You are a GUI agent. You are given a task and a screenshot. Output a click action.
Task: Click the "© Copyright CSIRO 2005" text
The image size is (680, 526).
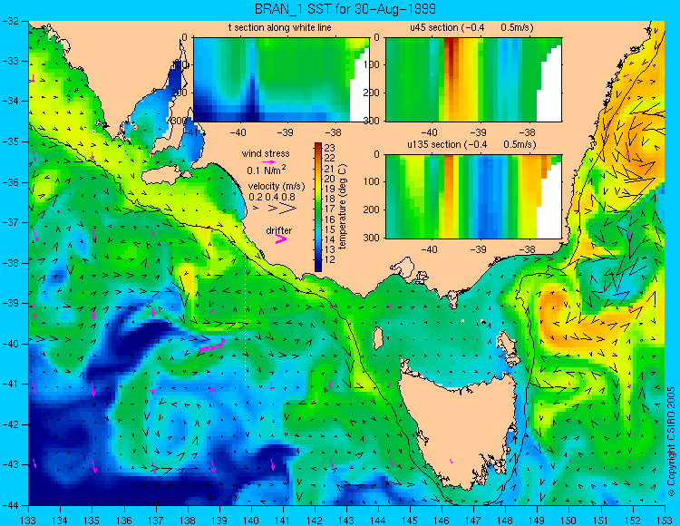tap(671, 443)
